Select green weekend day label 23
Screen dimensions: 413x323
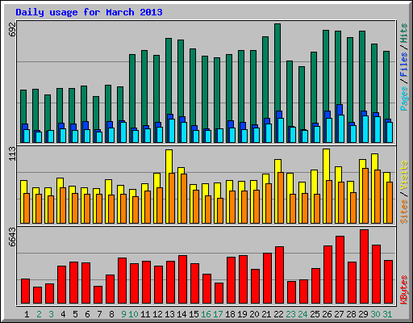coord(290,314)
